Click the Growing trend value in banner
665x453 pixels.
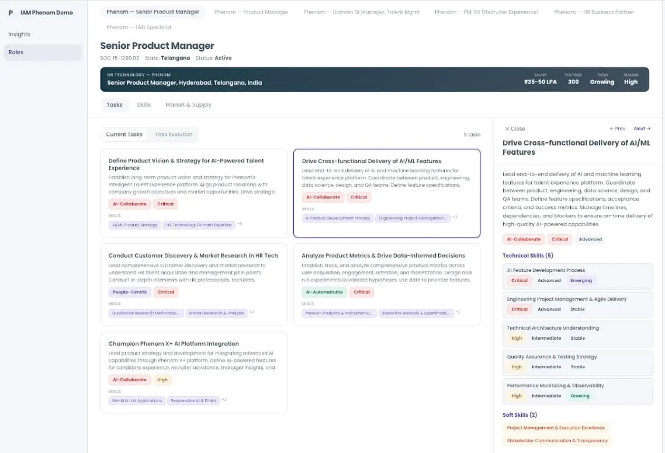602,82
